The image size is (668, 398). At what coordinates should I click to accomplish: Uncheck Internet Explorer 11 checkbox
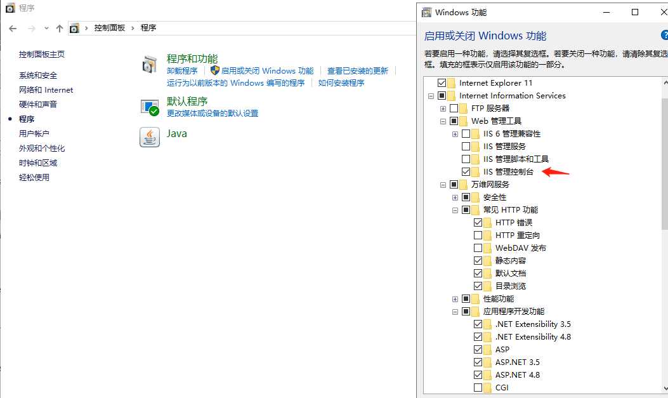442,83
